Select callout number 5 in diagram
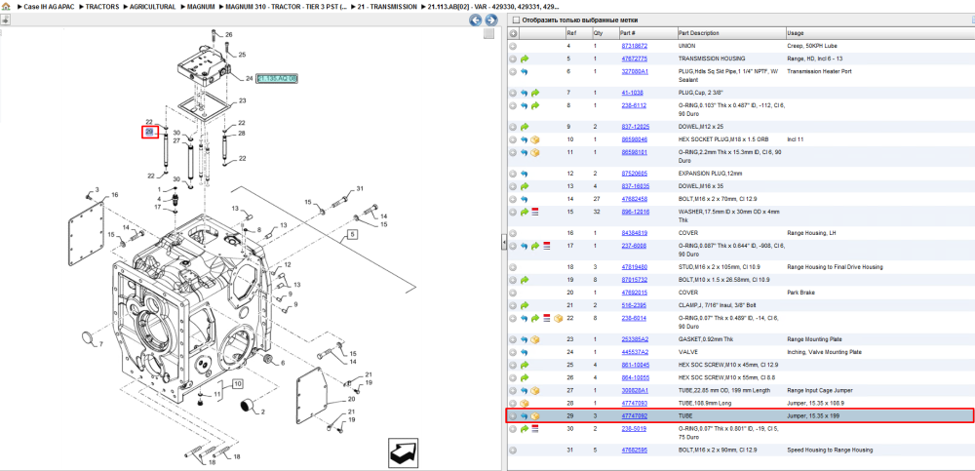The width and height of the screenshot is (975, 471). pyautogui.click(x=351, y=235)
